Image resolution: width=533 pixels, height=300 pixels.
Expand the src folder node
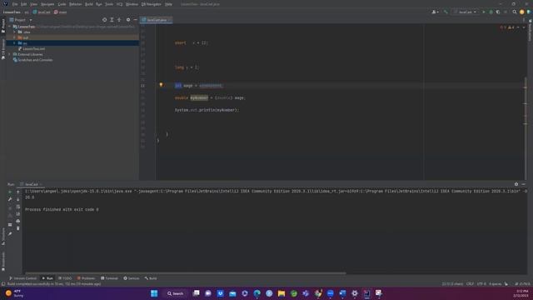click(x=14, y=43)
